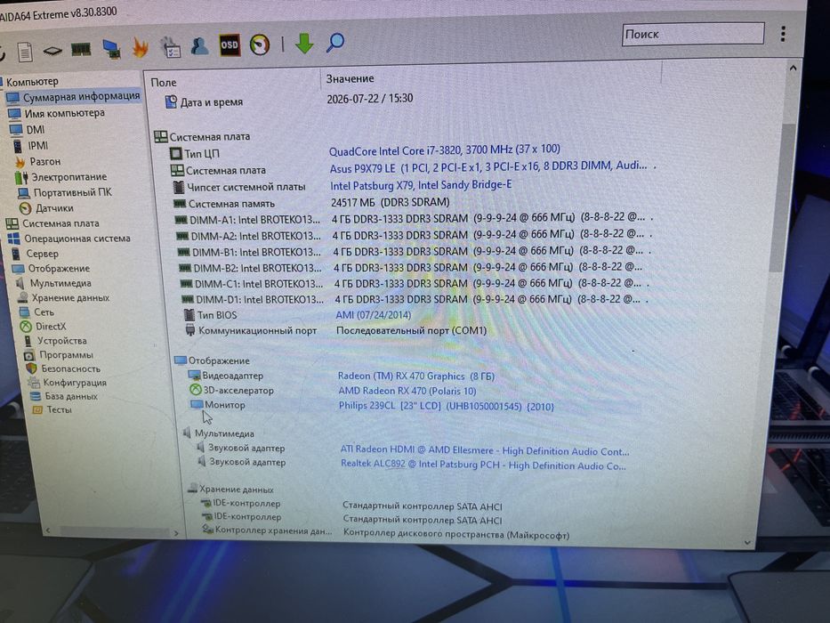Open the OSD panel icon
The height and width of the screenshot is (623, 830).
[x=230, y=45]
